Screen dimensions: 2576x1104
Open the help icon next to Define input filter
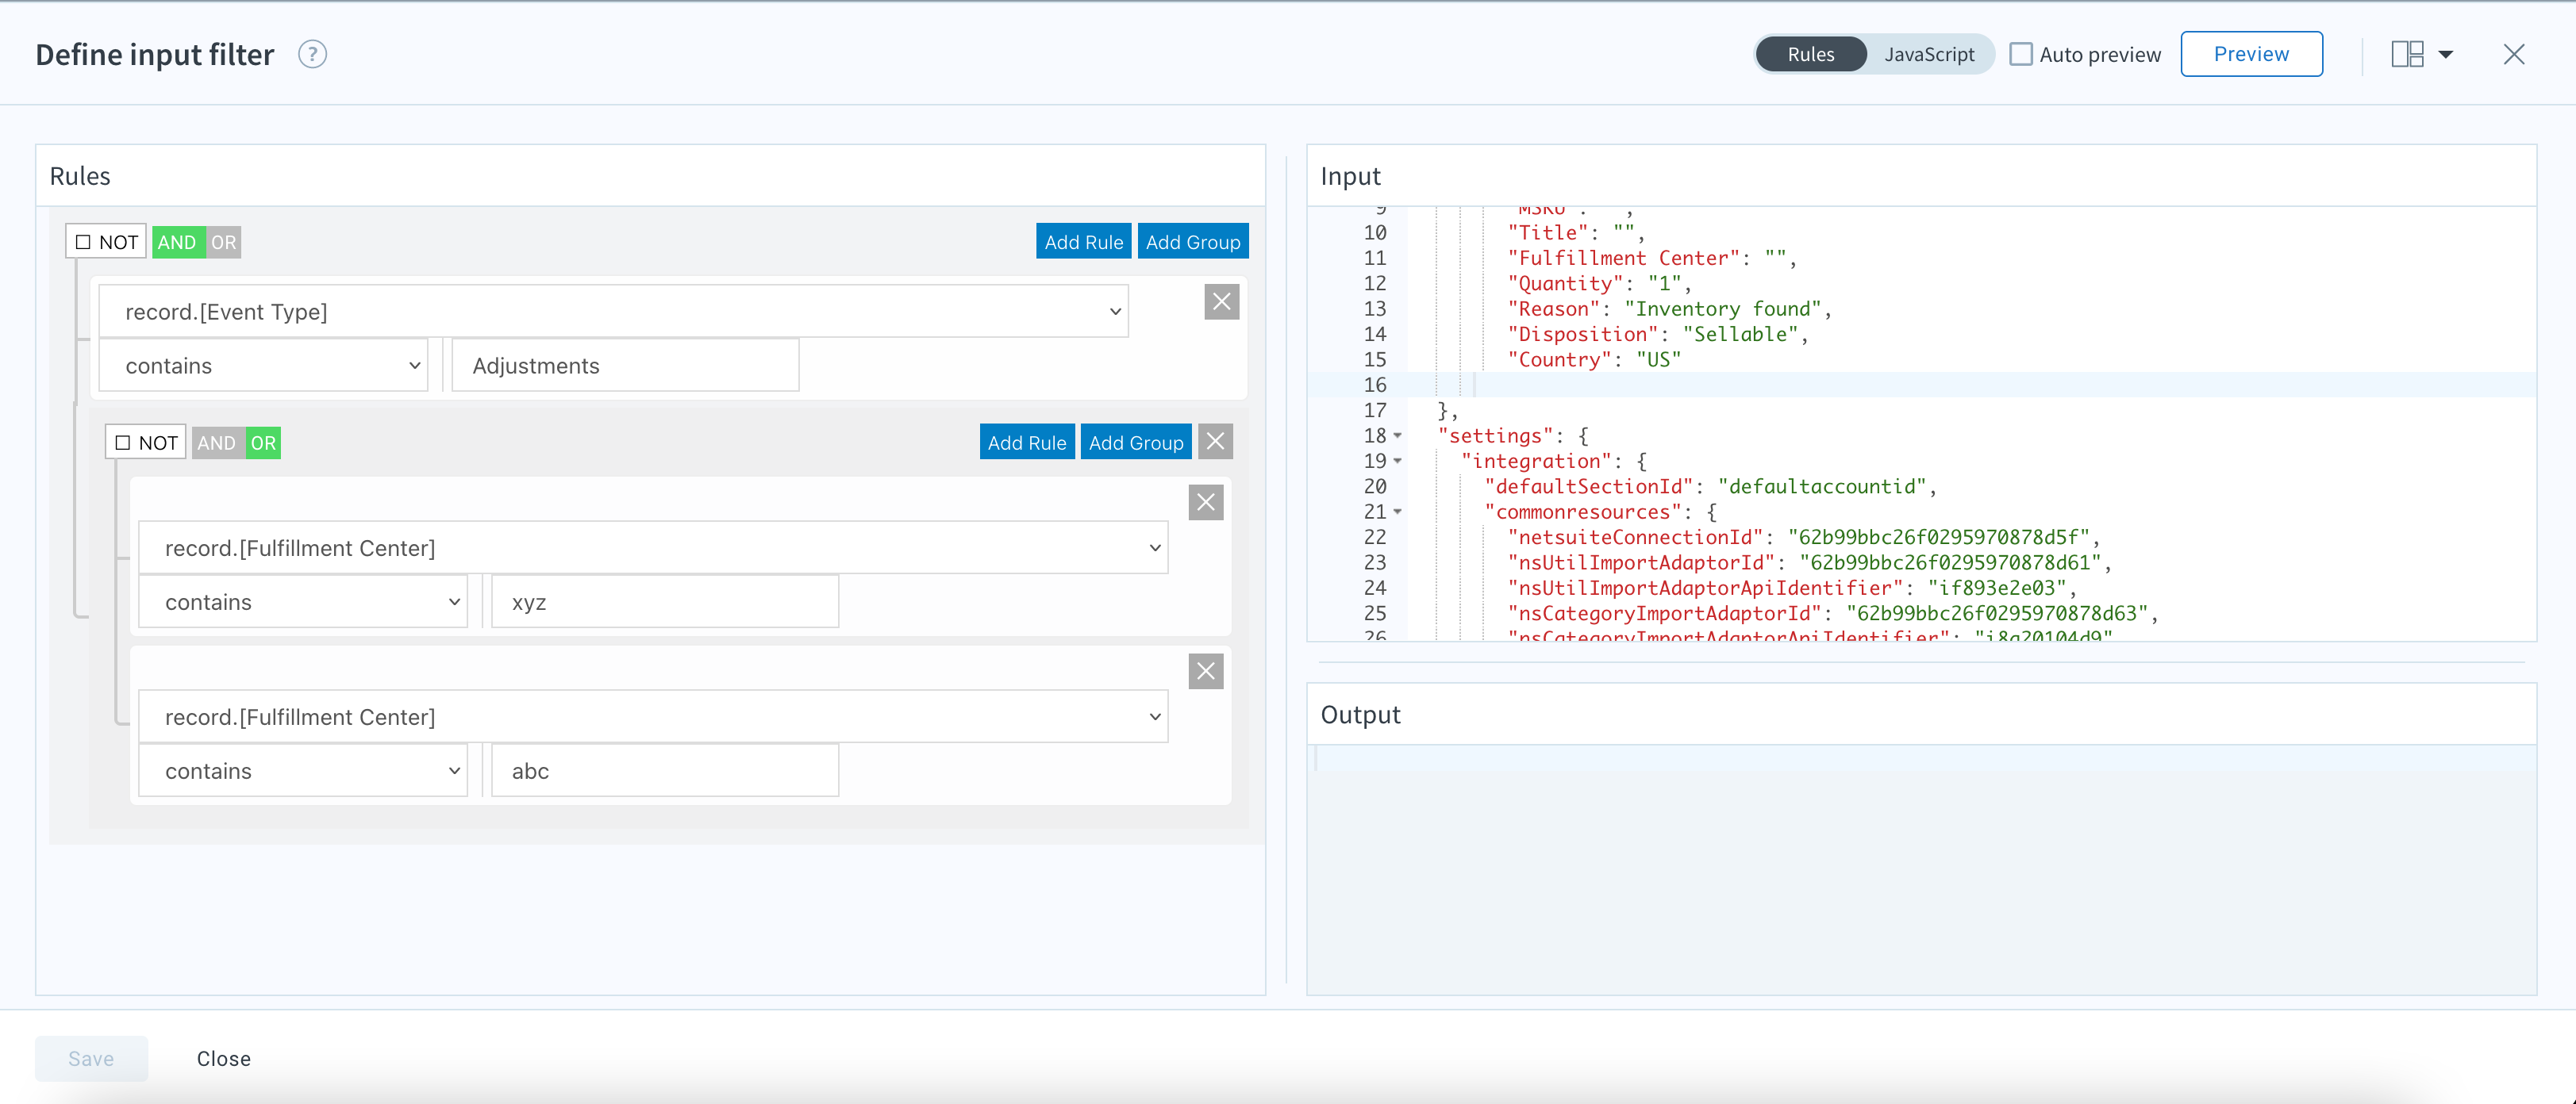click(x=312, y=54)
